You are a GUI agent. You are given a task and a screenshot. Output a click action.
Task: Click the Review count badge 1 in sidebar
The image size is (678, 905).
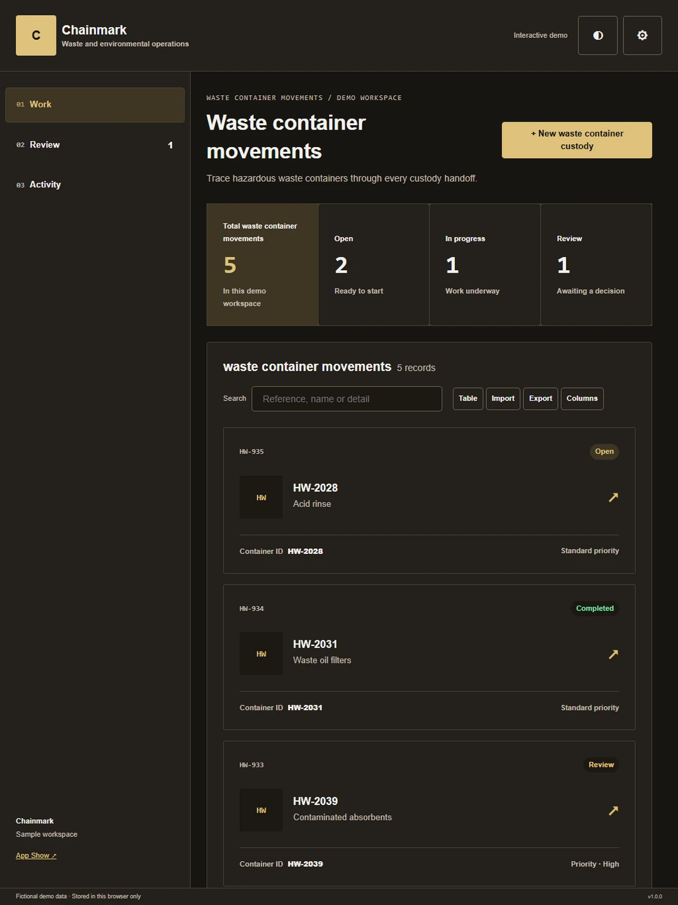(x=170, y=145)
